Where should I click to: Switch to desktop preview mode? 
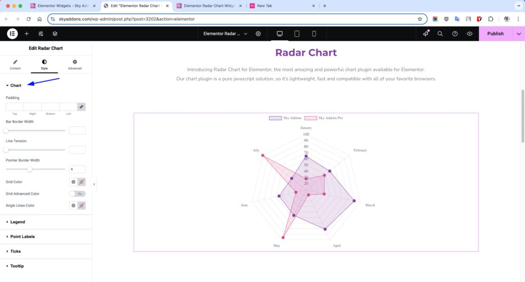279,34
